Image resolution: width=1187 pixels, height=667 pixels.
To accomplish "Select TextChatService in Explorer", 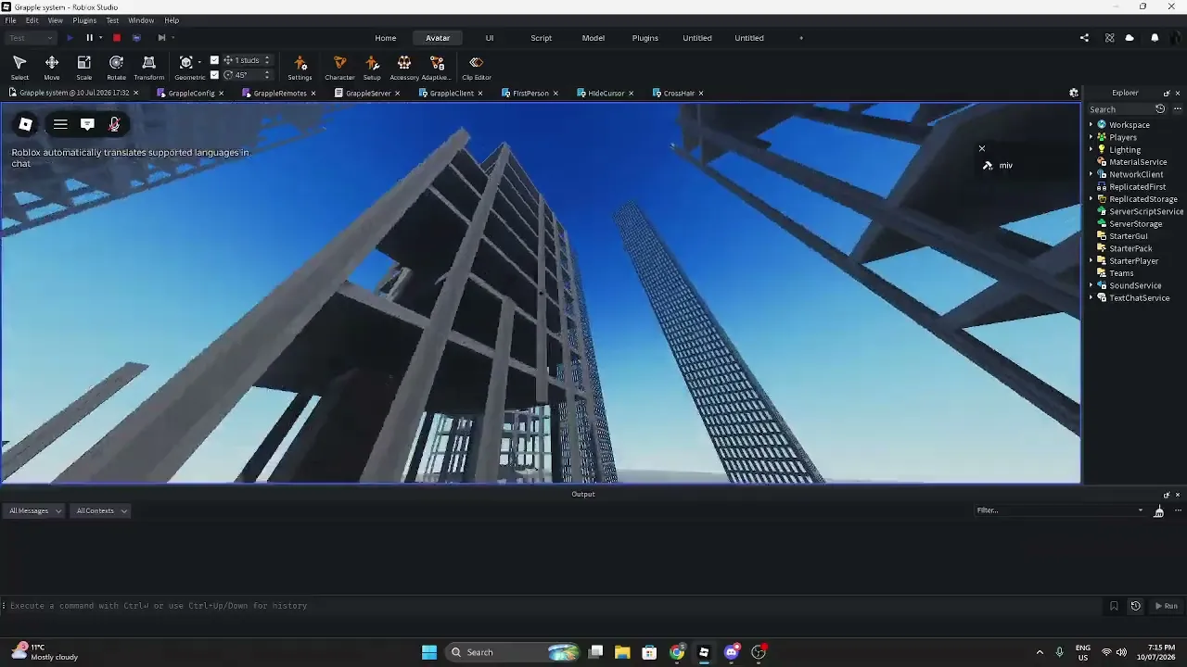I will click(x=1138, y=298).
